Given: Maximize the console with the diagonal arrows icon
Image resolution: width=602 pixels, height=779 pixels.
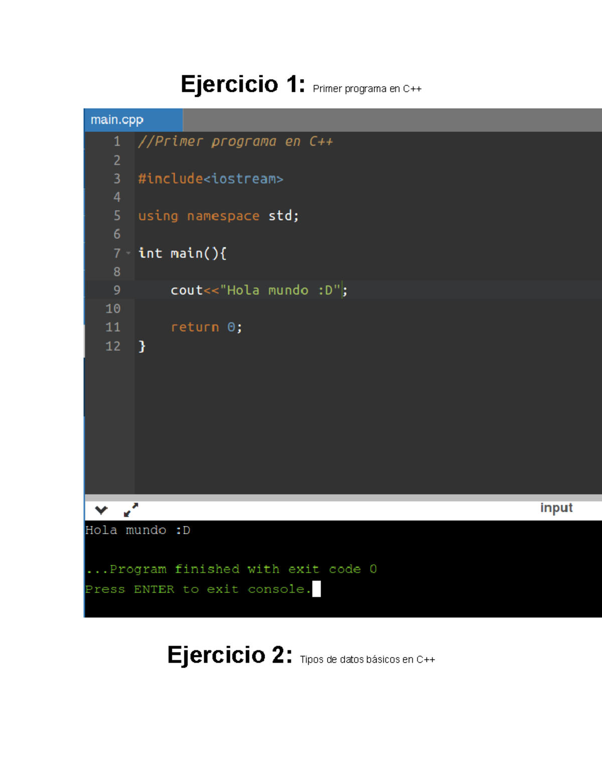Looking at the screenshot, I should (x=129, y=510).
